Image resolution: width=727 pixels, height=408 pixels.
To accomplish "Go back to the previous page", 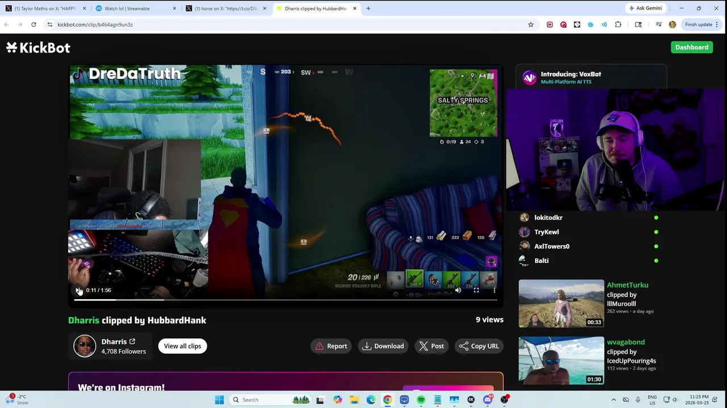I will point(6,24).
